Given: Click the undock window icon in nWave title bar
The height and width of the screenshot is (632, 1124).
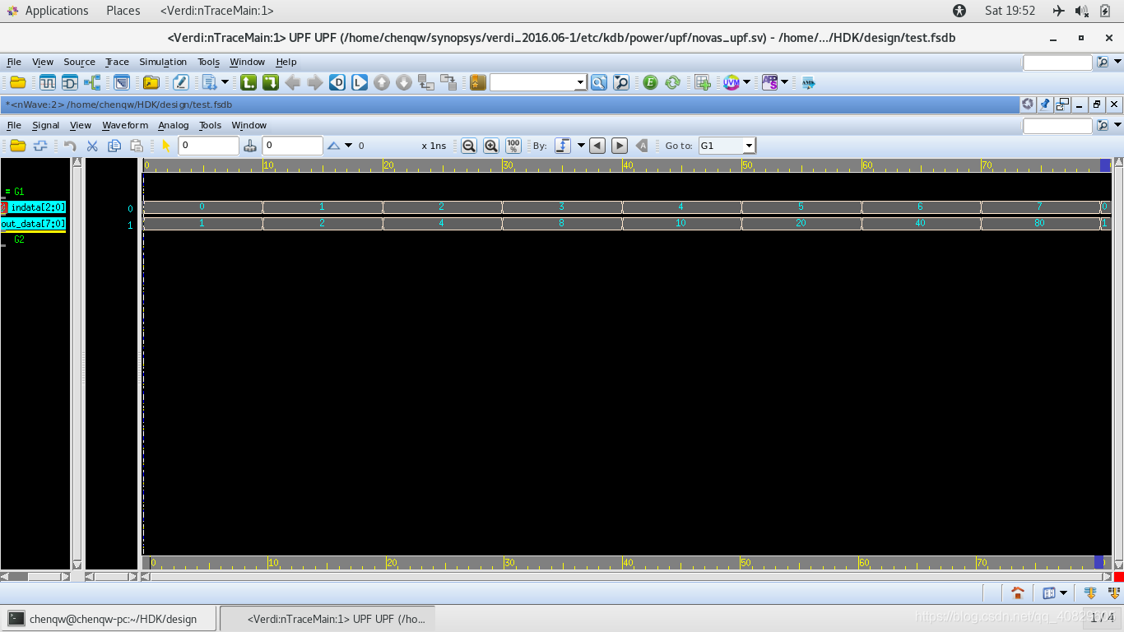Looking at the screenshot, I should point(1062,105).
